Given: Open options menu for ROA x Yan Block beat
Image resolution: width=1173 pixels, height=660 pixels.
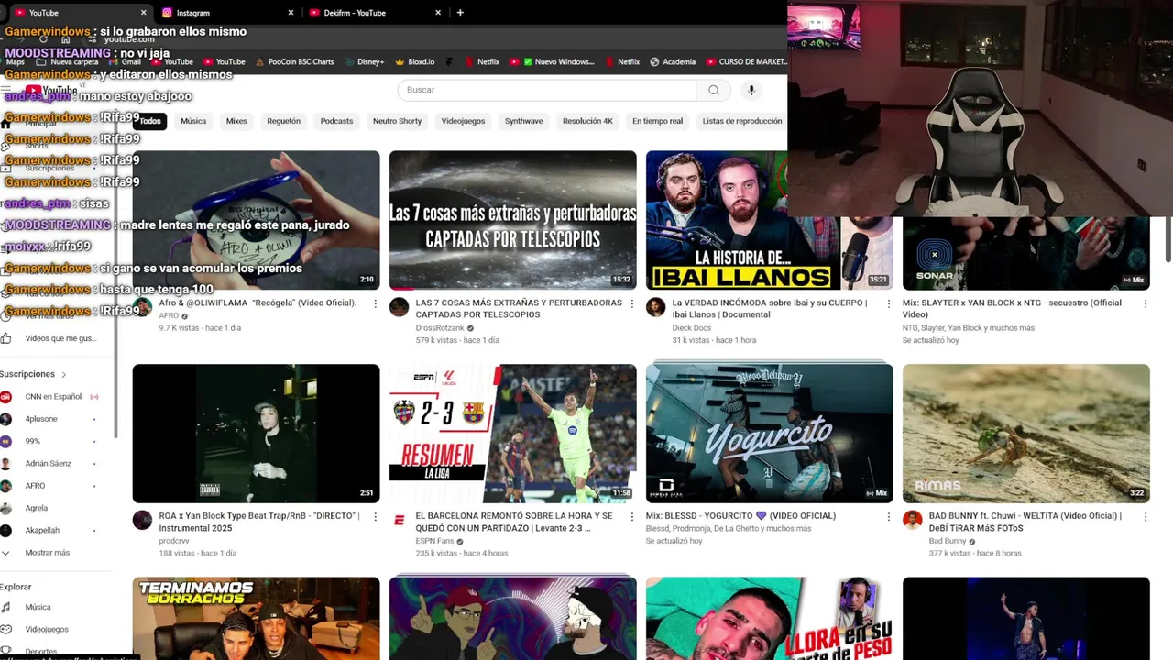Looking at the screenshot, I should click(x=375, y=516).
